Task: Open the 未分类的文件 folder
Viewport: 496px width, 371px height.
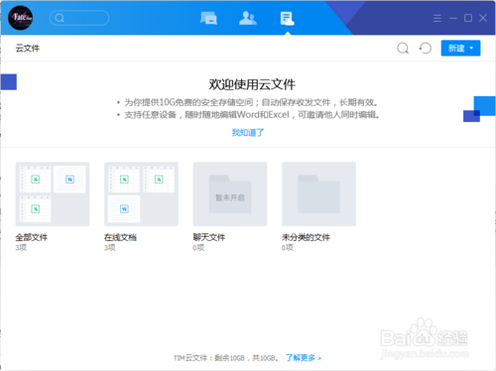Action: pyautogui.click(x=318, y=194)
